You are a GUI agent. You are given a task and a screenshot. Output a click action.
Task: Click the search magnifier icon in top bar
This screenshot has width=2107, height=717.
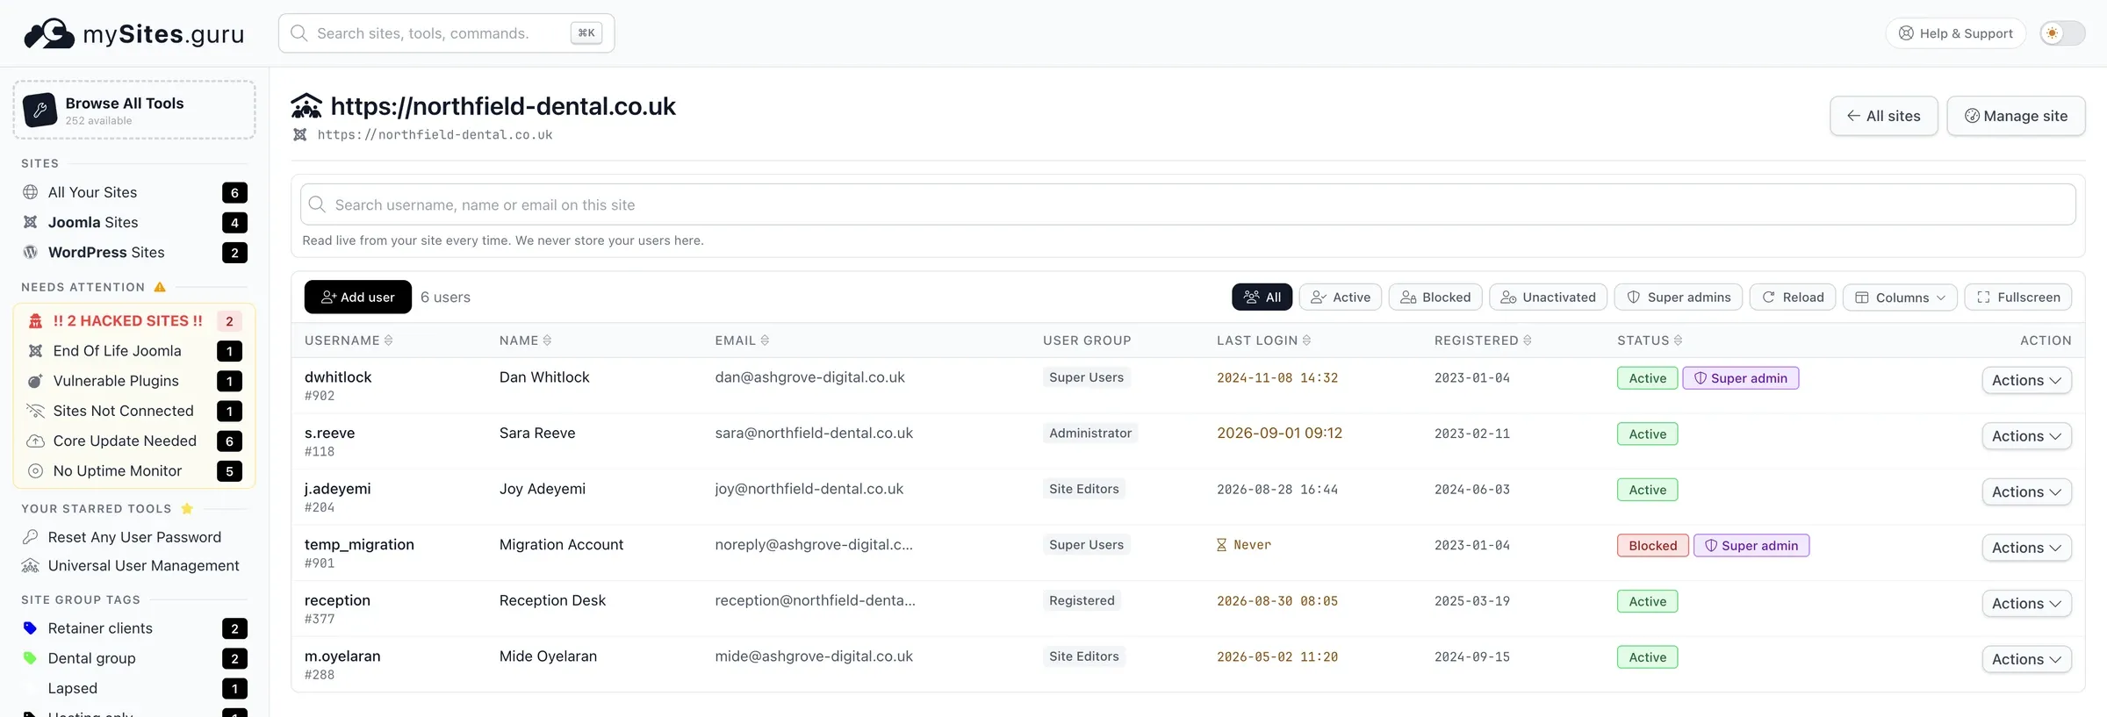tap(298, 33)
